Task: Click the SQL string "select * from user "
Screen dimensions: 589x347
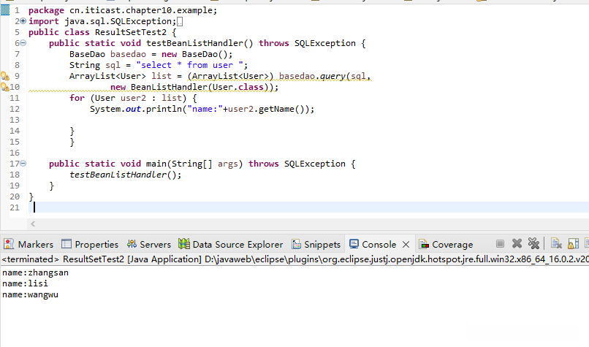Action: pos(189,65)
